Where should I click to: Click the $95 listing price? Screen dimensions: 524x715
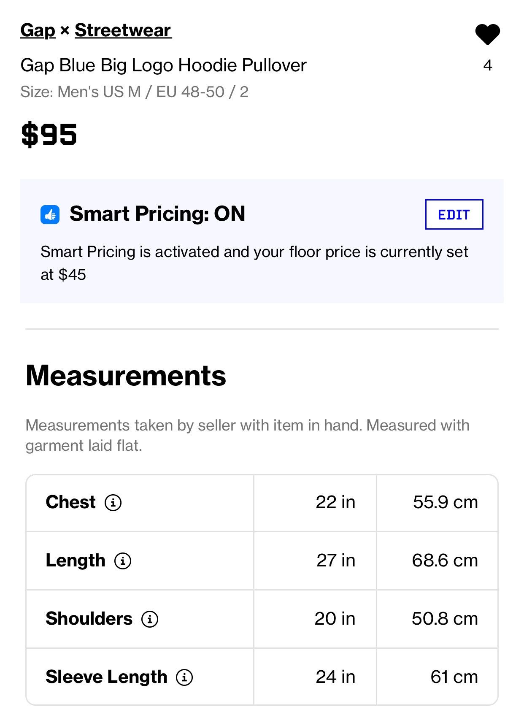pyautogui.click(x=49, y=135)
